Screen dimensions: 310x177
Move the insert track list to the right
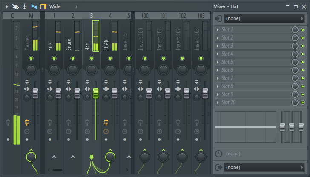[x=127, y=170]
